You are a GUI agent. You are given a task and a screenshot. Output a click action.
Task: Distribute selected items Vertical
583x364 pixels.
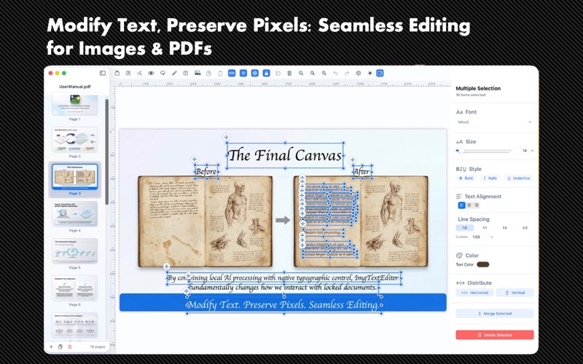point(515,293)
